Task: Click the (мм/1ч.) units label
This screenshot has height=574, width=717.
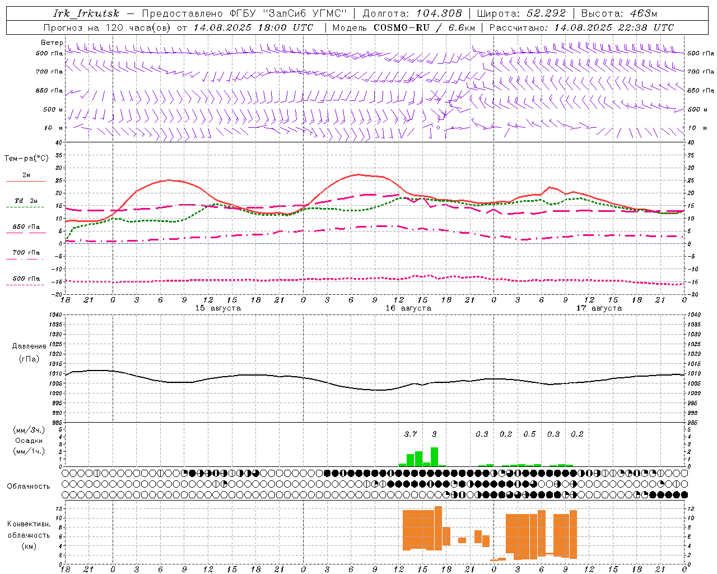Action: pyautogui.click(x=29, y=451)
